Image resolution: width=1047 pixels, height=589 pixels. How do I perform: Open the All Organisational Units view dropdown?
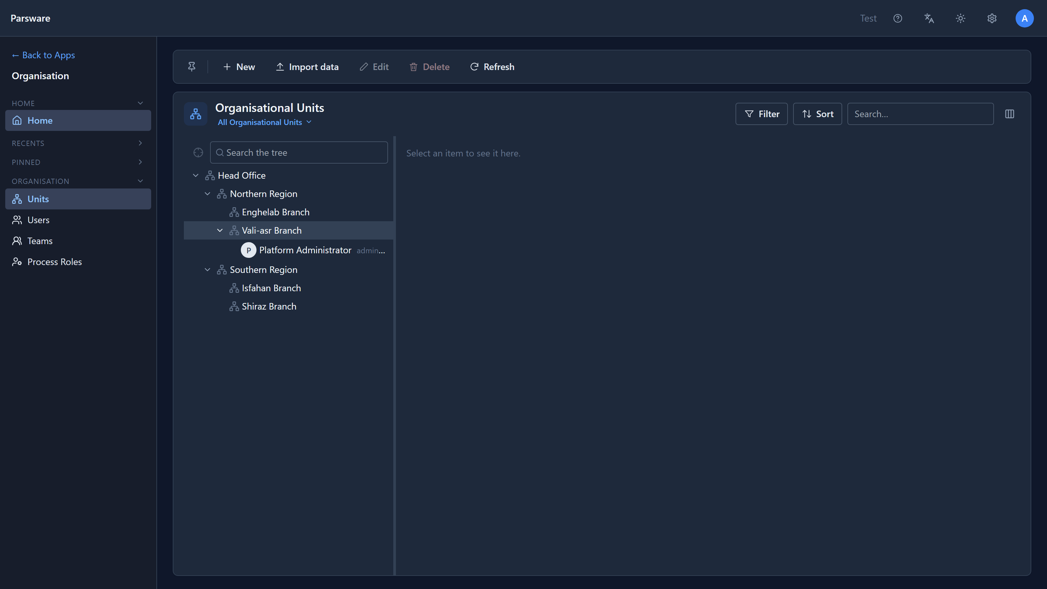coord(264,122)
